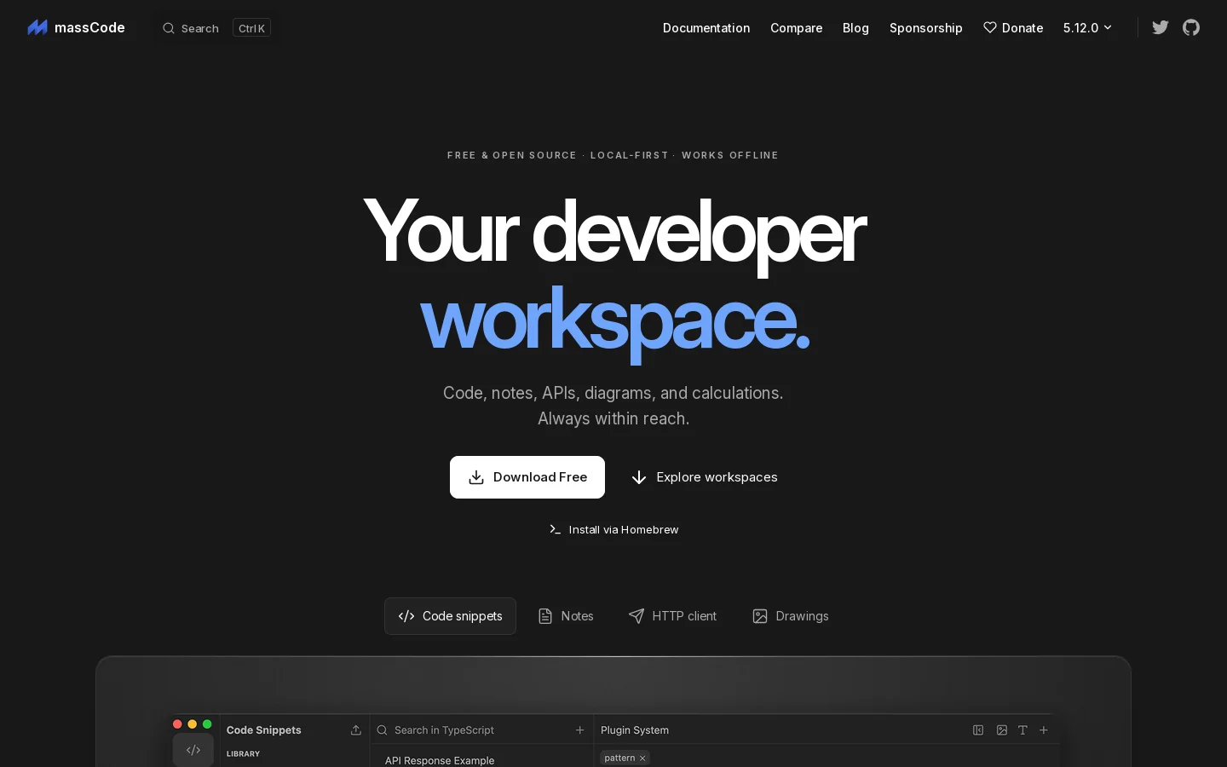Open the massCode home link text
The image size is (1227, 767).
click(x=89, y=27)
